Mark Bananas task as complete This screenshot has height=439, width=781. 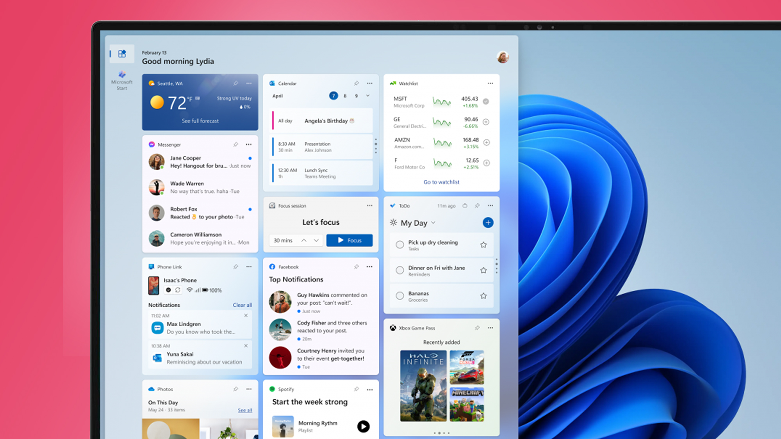pyautogui.click(x=400, y=296)
